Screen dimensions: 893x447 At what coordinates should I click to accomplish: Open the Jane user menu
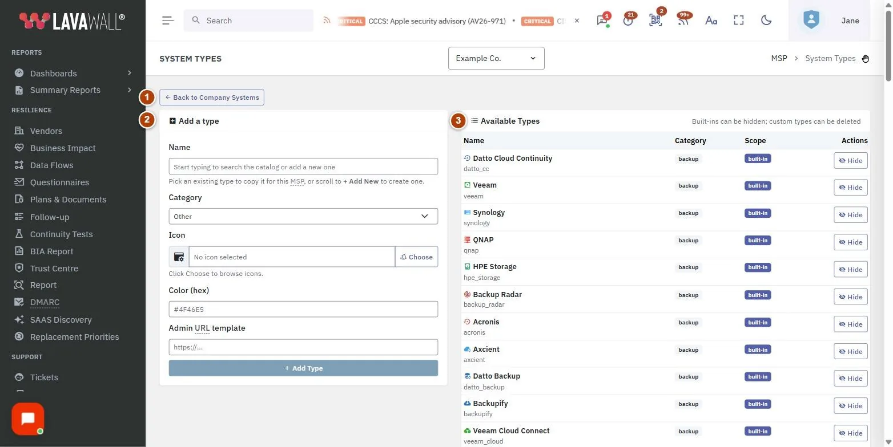pyautogui.click(x=850, y=21)
